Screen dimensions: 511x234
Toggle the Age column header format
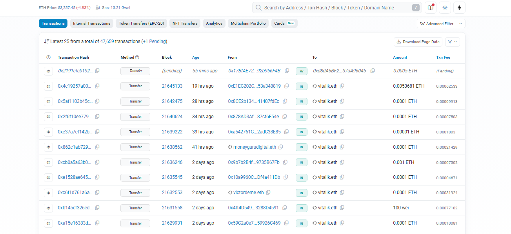[195, 58]
